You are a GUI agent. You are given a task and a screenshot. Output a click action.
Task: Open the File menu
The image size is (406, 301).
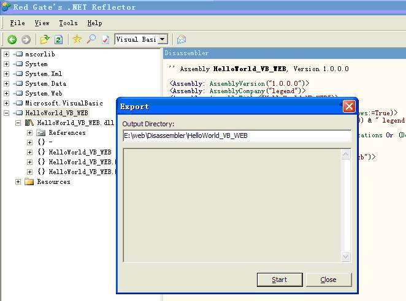click(17, 23)
